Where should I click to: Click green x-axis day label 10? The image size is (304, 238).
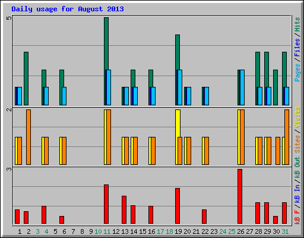coord(98,231)
